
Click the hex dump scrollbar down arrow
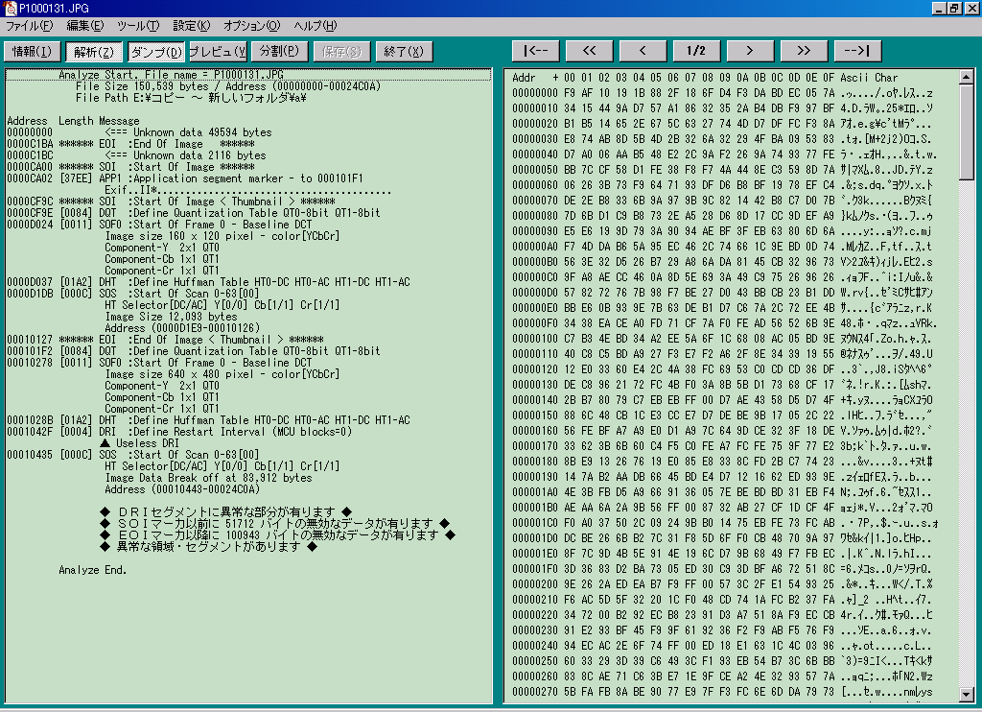point(967,695)
